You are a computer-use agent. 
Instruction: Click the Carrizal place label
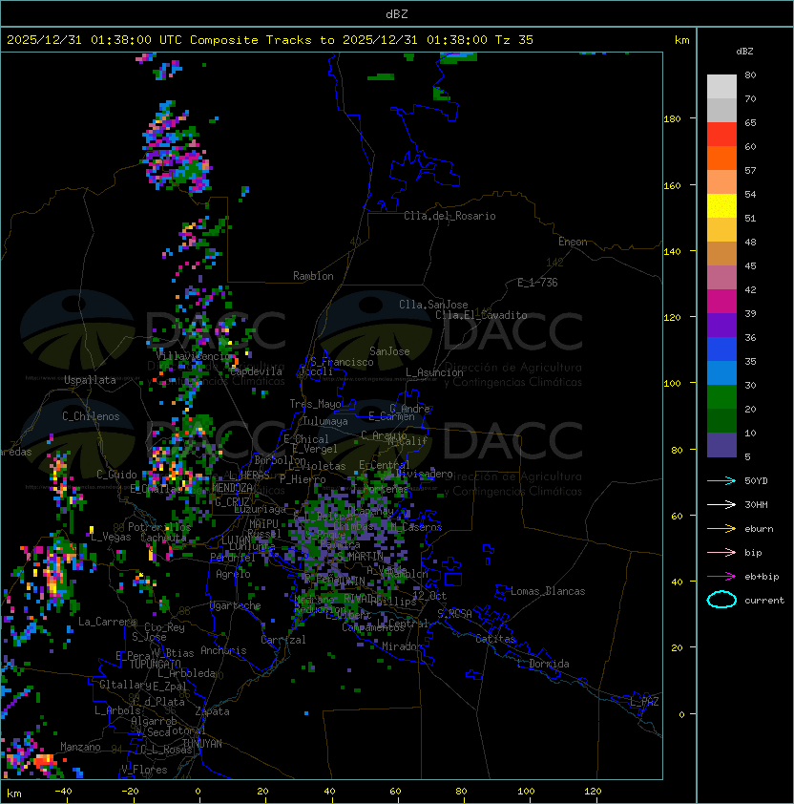point(283,640)
